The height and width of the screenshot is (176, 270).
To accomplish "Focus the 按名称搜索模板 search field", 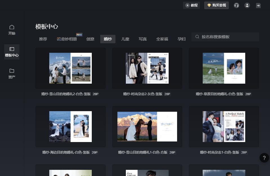I will click(x=225, y=37).
